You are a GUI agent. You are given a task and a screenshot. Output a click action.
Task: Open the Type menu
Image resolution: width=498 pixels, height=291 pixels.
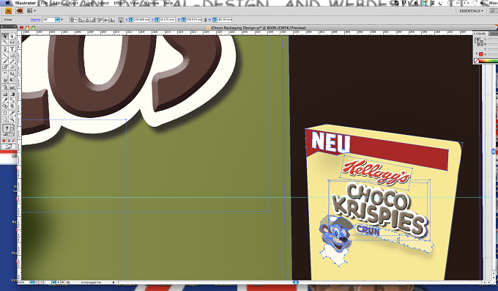(x=88, y=3)
